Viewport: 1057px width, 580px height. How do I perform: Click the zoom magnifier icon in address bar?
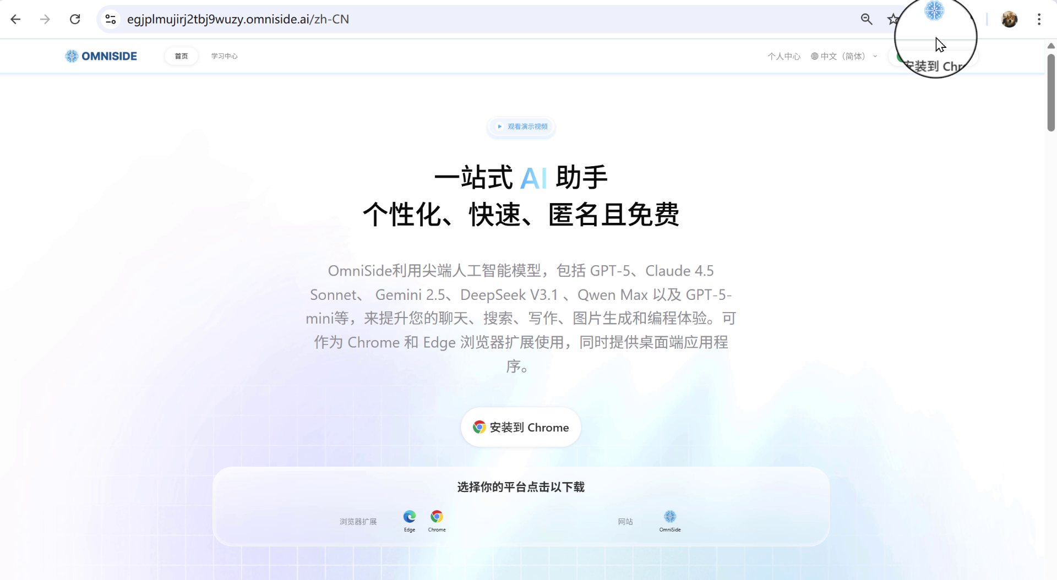click(867, 19)
